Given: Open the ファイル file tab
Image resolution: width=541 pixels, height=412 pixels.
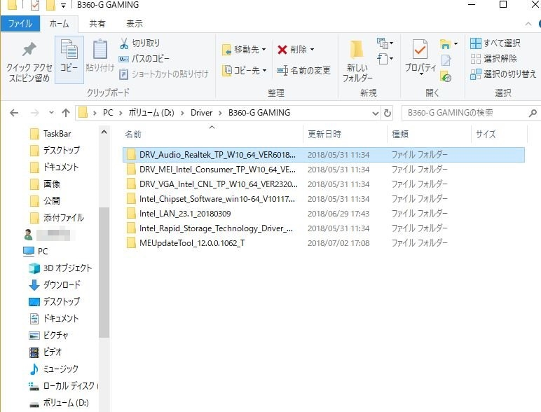Looking at the screenshot, I should [x=20, y=24].
